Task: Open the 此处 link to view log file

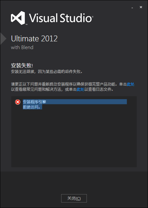Action: coord(80,89)
